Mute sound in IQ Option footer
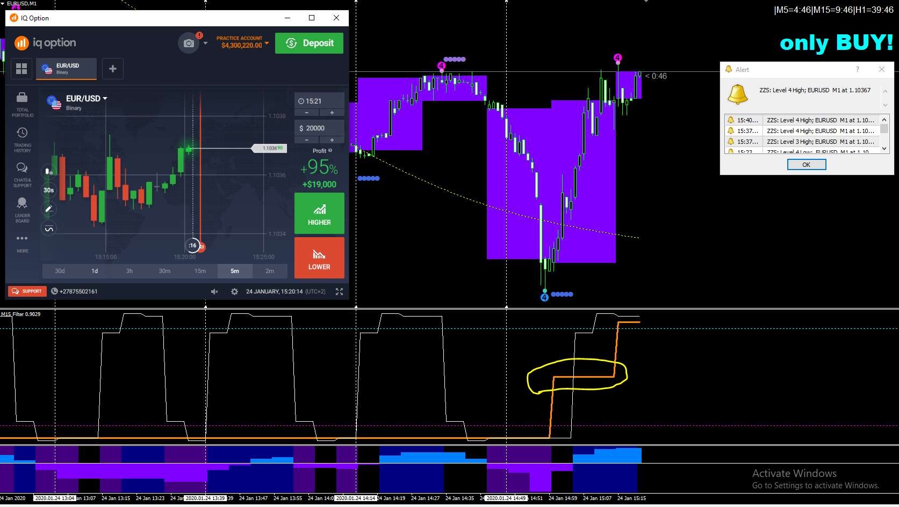 pyautogui.click(x=214, y=291)
